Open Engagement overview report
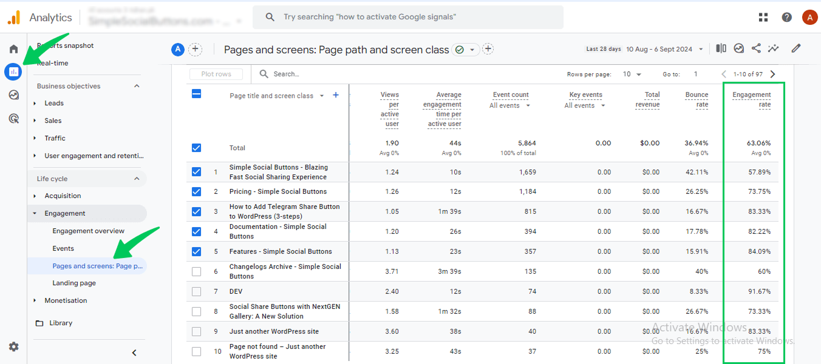This screenshot has height=364, width=821. [88, 231]
